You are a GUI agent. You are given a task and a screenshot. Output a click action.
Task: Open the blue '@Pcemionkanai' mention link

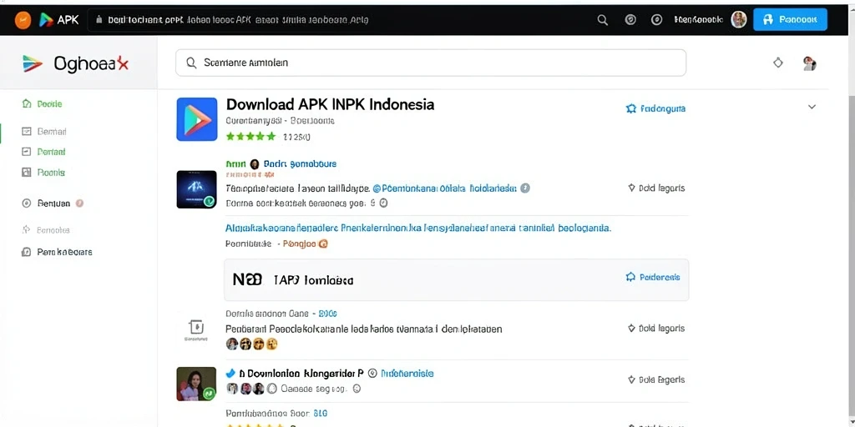coord(444,188)
